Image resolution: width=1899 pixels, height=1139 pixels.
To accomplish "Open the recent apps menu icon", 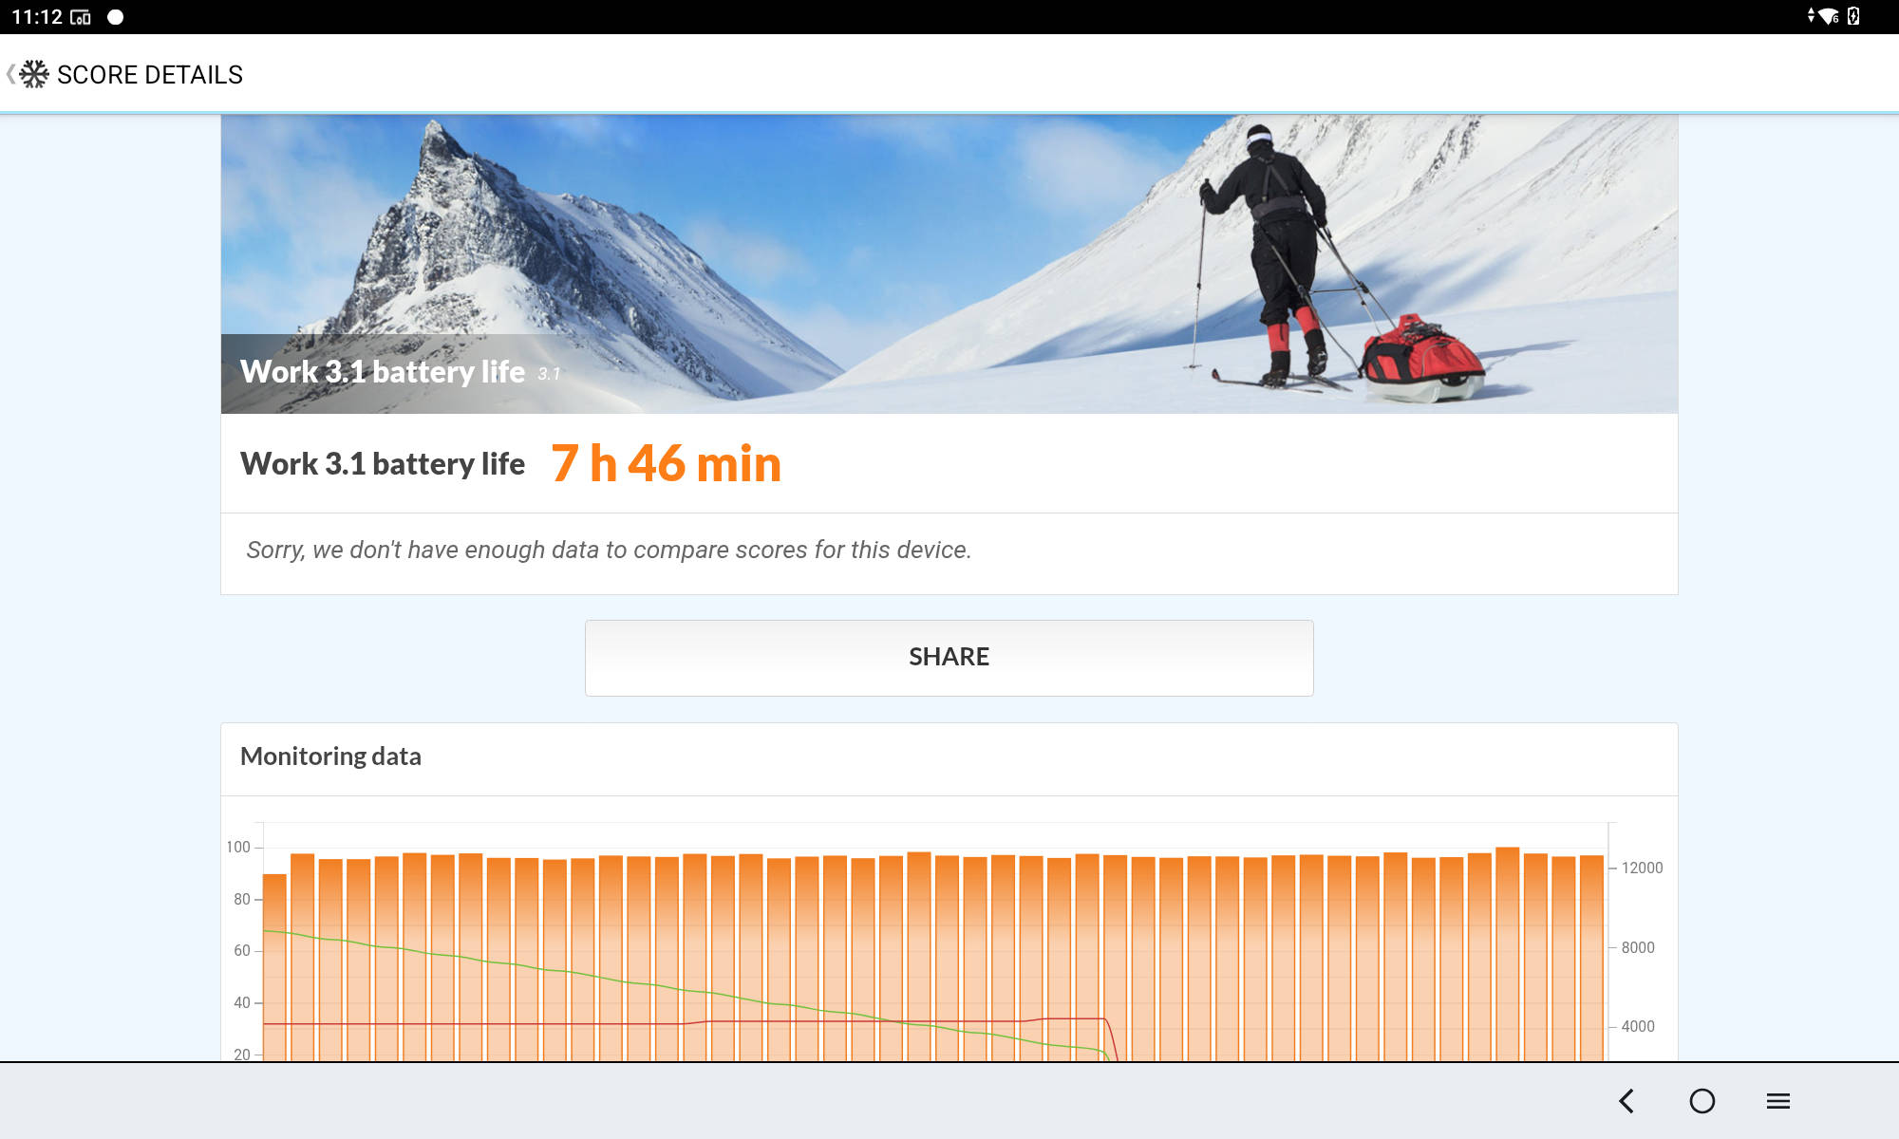I will 1778,1101.
